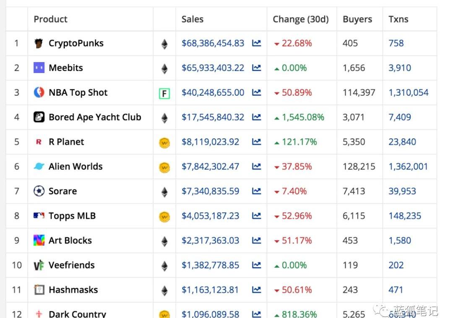Open the Bored Ape Yacht Club chart icon

(256, 117)
